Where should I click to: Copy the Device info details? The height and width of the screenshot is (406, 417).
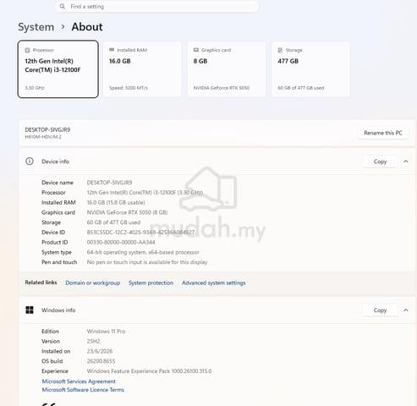pos(380,162)
